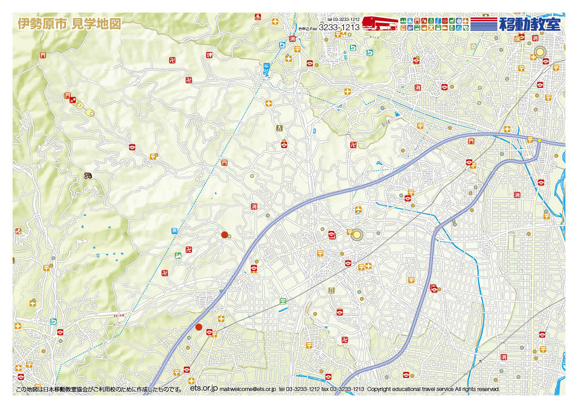Click the 消 icon nearest the upper red dot

point(254,206)
